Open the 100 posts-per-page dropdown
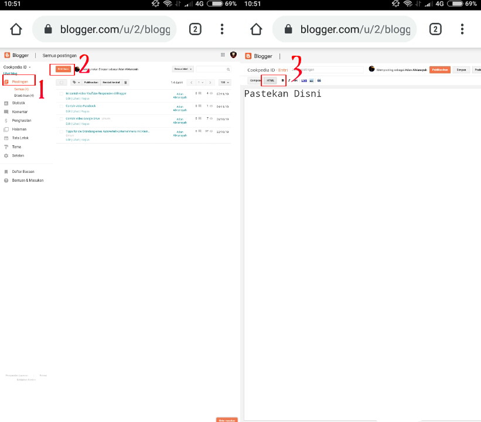Screen dimensions: 481x422 [224, 82]
